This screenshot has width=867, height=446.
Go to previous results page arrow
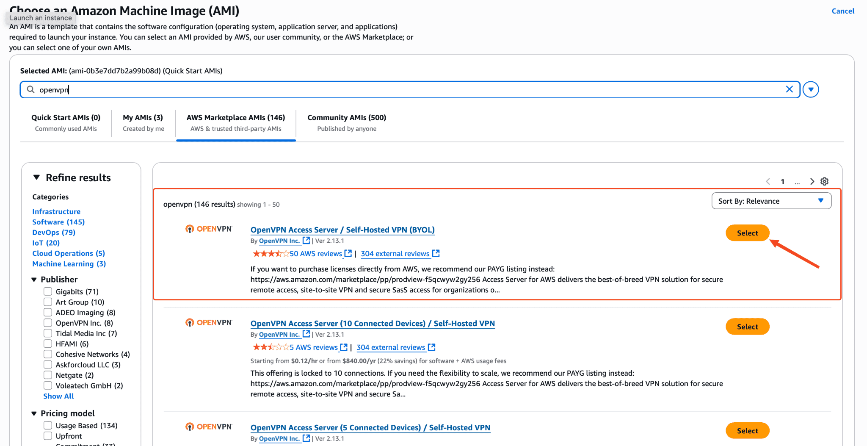(x=768, y=182)
